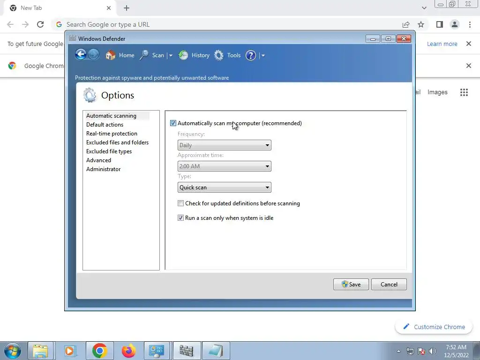This screenshot has height=360, width=480.
Task: Select Default actions in options list
Action: (105, 125)
